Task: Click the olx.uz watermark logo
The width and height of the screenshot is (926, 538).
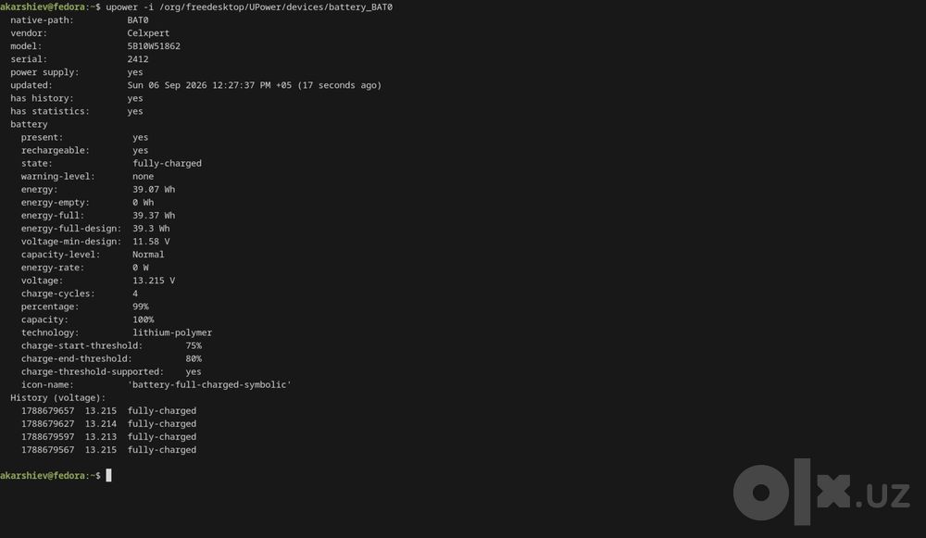Action: pyautogui.click(x=821, y=492)
